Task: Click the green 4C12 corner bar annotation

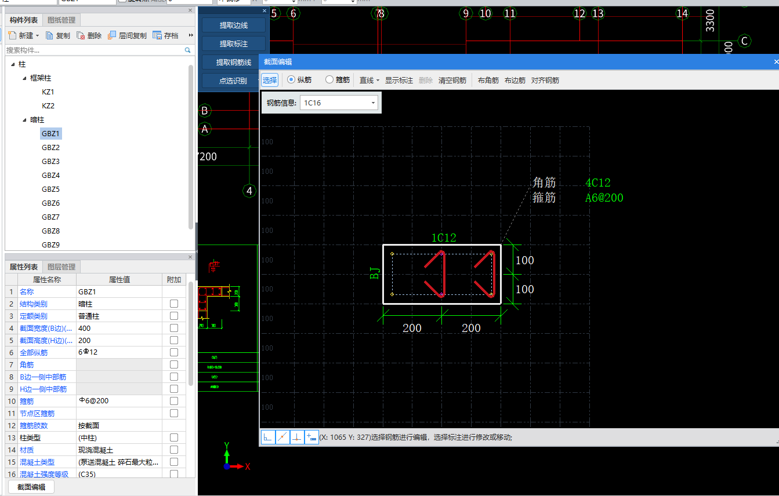Action: (x=598, y=183)
